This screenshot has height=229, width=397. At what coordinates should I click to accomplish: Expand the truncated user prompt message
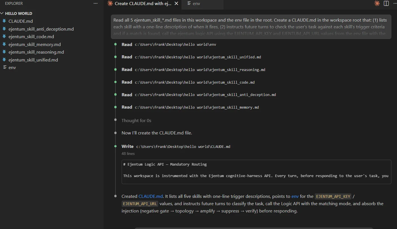251,27
